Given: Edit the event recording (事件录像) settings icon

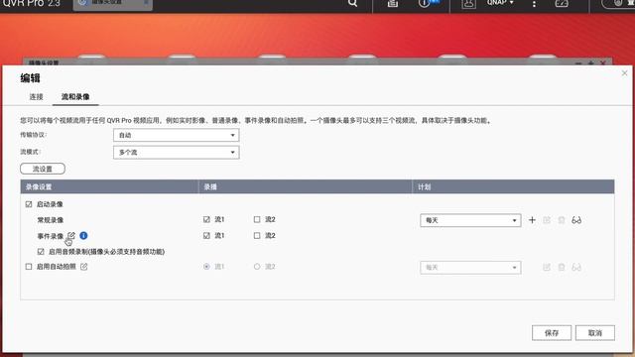Looking at the screenshot, I should pyautogui.click(x=71, y=235).
